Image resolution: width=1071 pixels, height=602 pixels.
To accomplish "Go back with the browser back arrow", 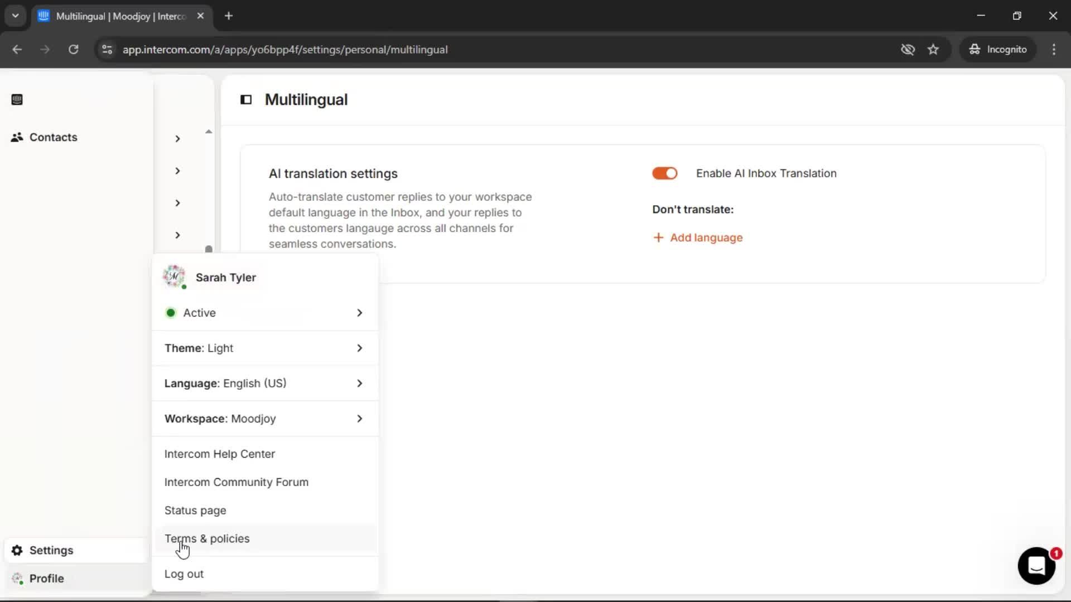I will click(x=17, y=50).
